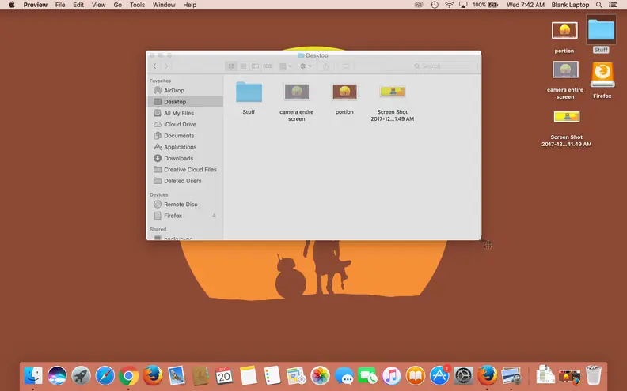Click the Share toolbar button
Screen dimensions: 627x391
point(325,66)
